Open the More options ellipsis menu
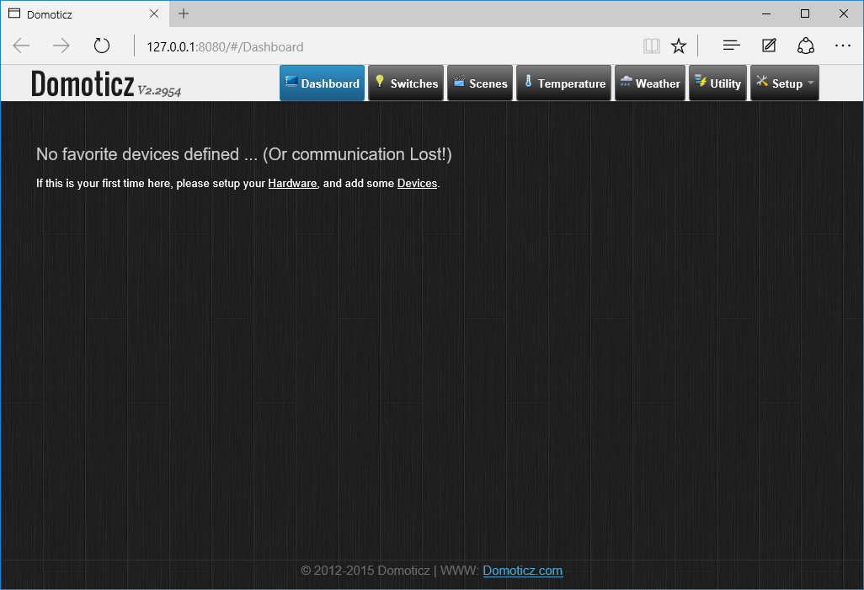This screenshot has width=864, height=590. [x=843, y=46]
